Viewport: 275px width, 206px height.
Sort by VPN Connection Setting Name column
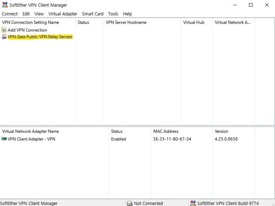pyautogui.click(x=38, y=22)
